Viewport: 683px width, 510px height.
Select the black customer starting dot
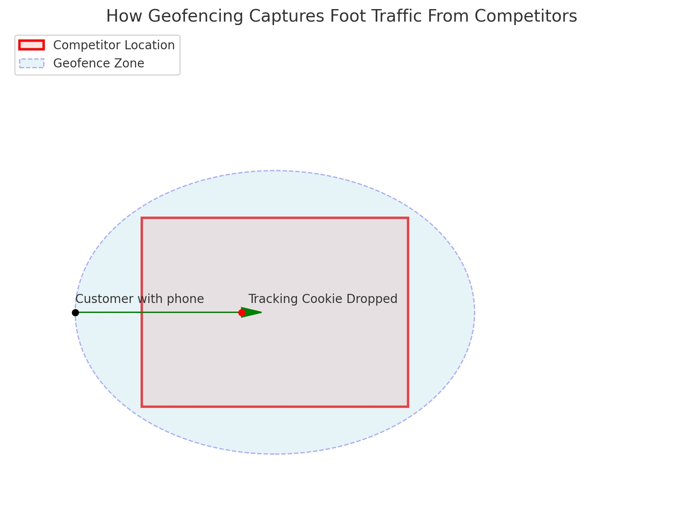(75, 312)
